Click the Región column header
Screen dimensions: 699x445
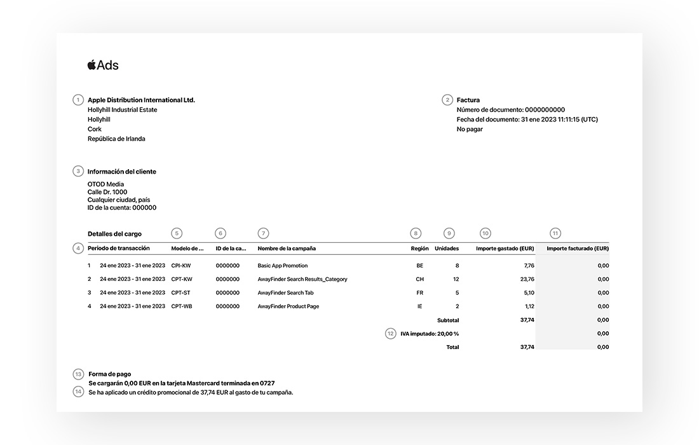tap(419, 249)
